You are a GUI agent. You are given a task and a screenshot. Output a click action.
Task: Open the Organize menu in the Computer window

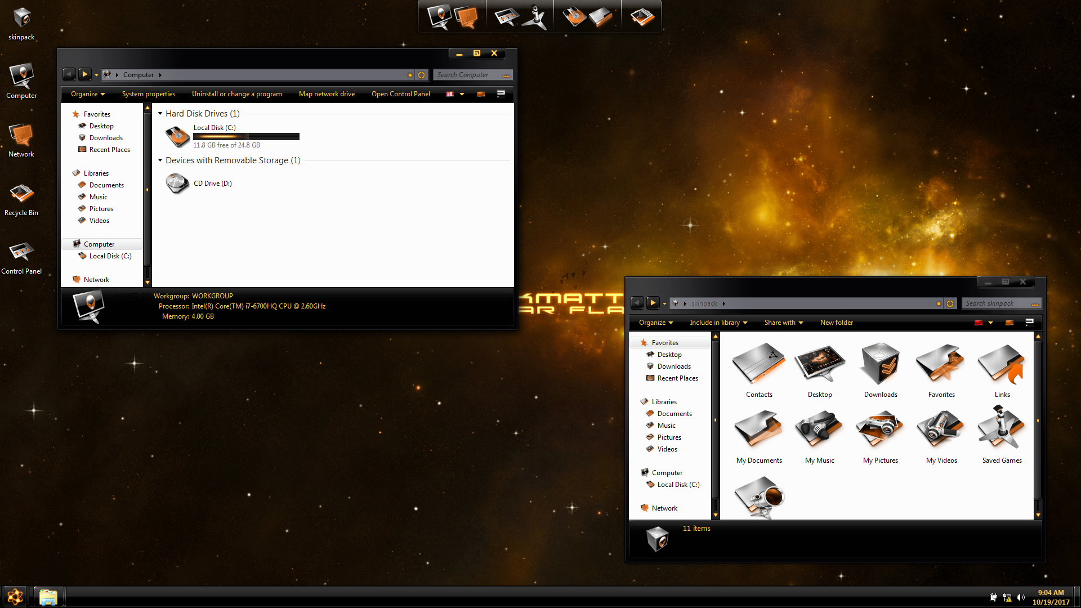click(x=88, y=94)
